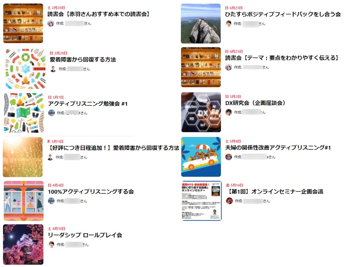
Task: Click the creator avatar for the 5月14日 event
Action: [x=229, y=201]
